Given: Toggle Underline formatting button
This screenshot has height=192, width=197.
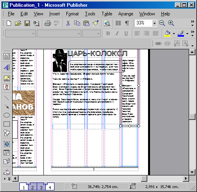Looking at the screenshot, I should (x=126, y=34).
